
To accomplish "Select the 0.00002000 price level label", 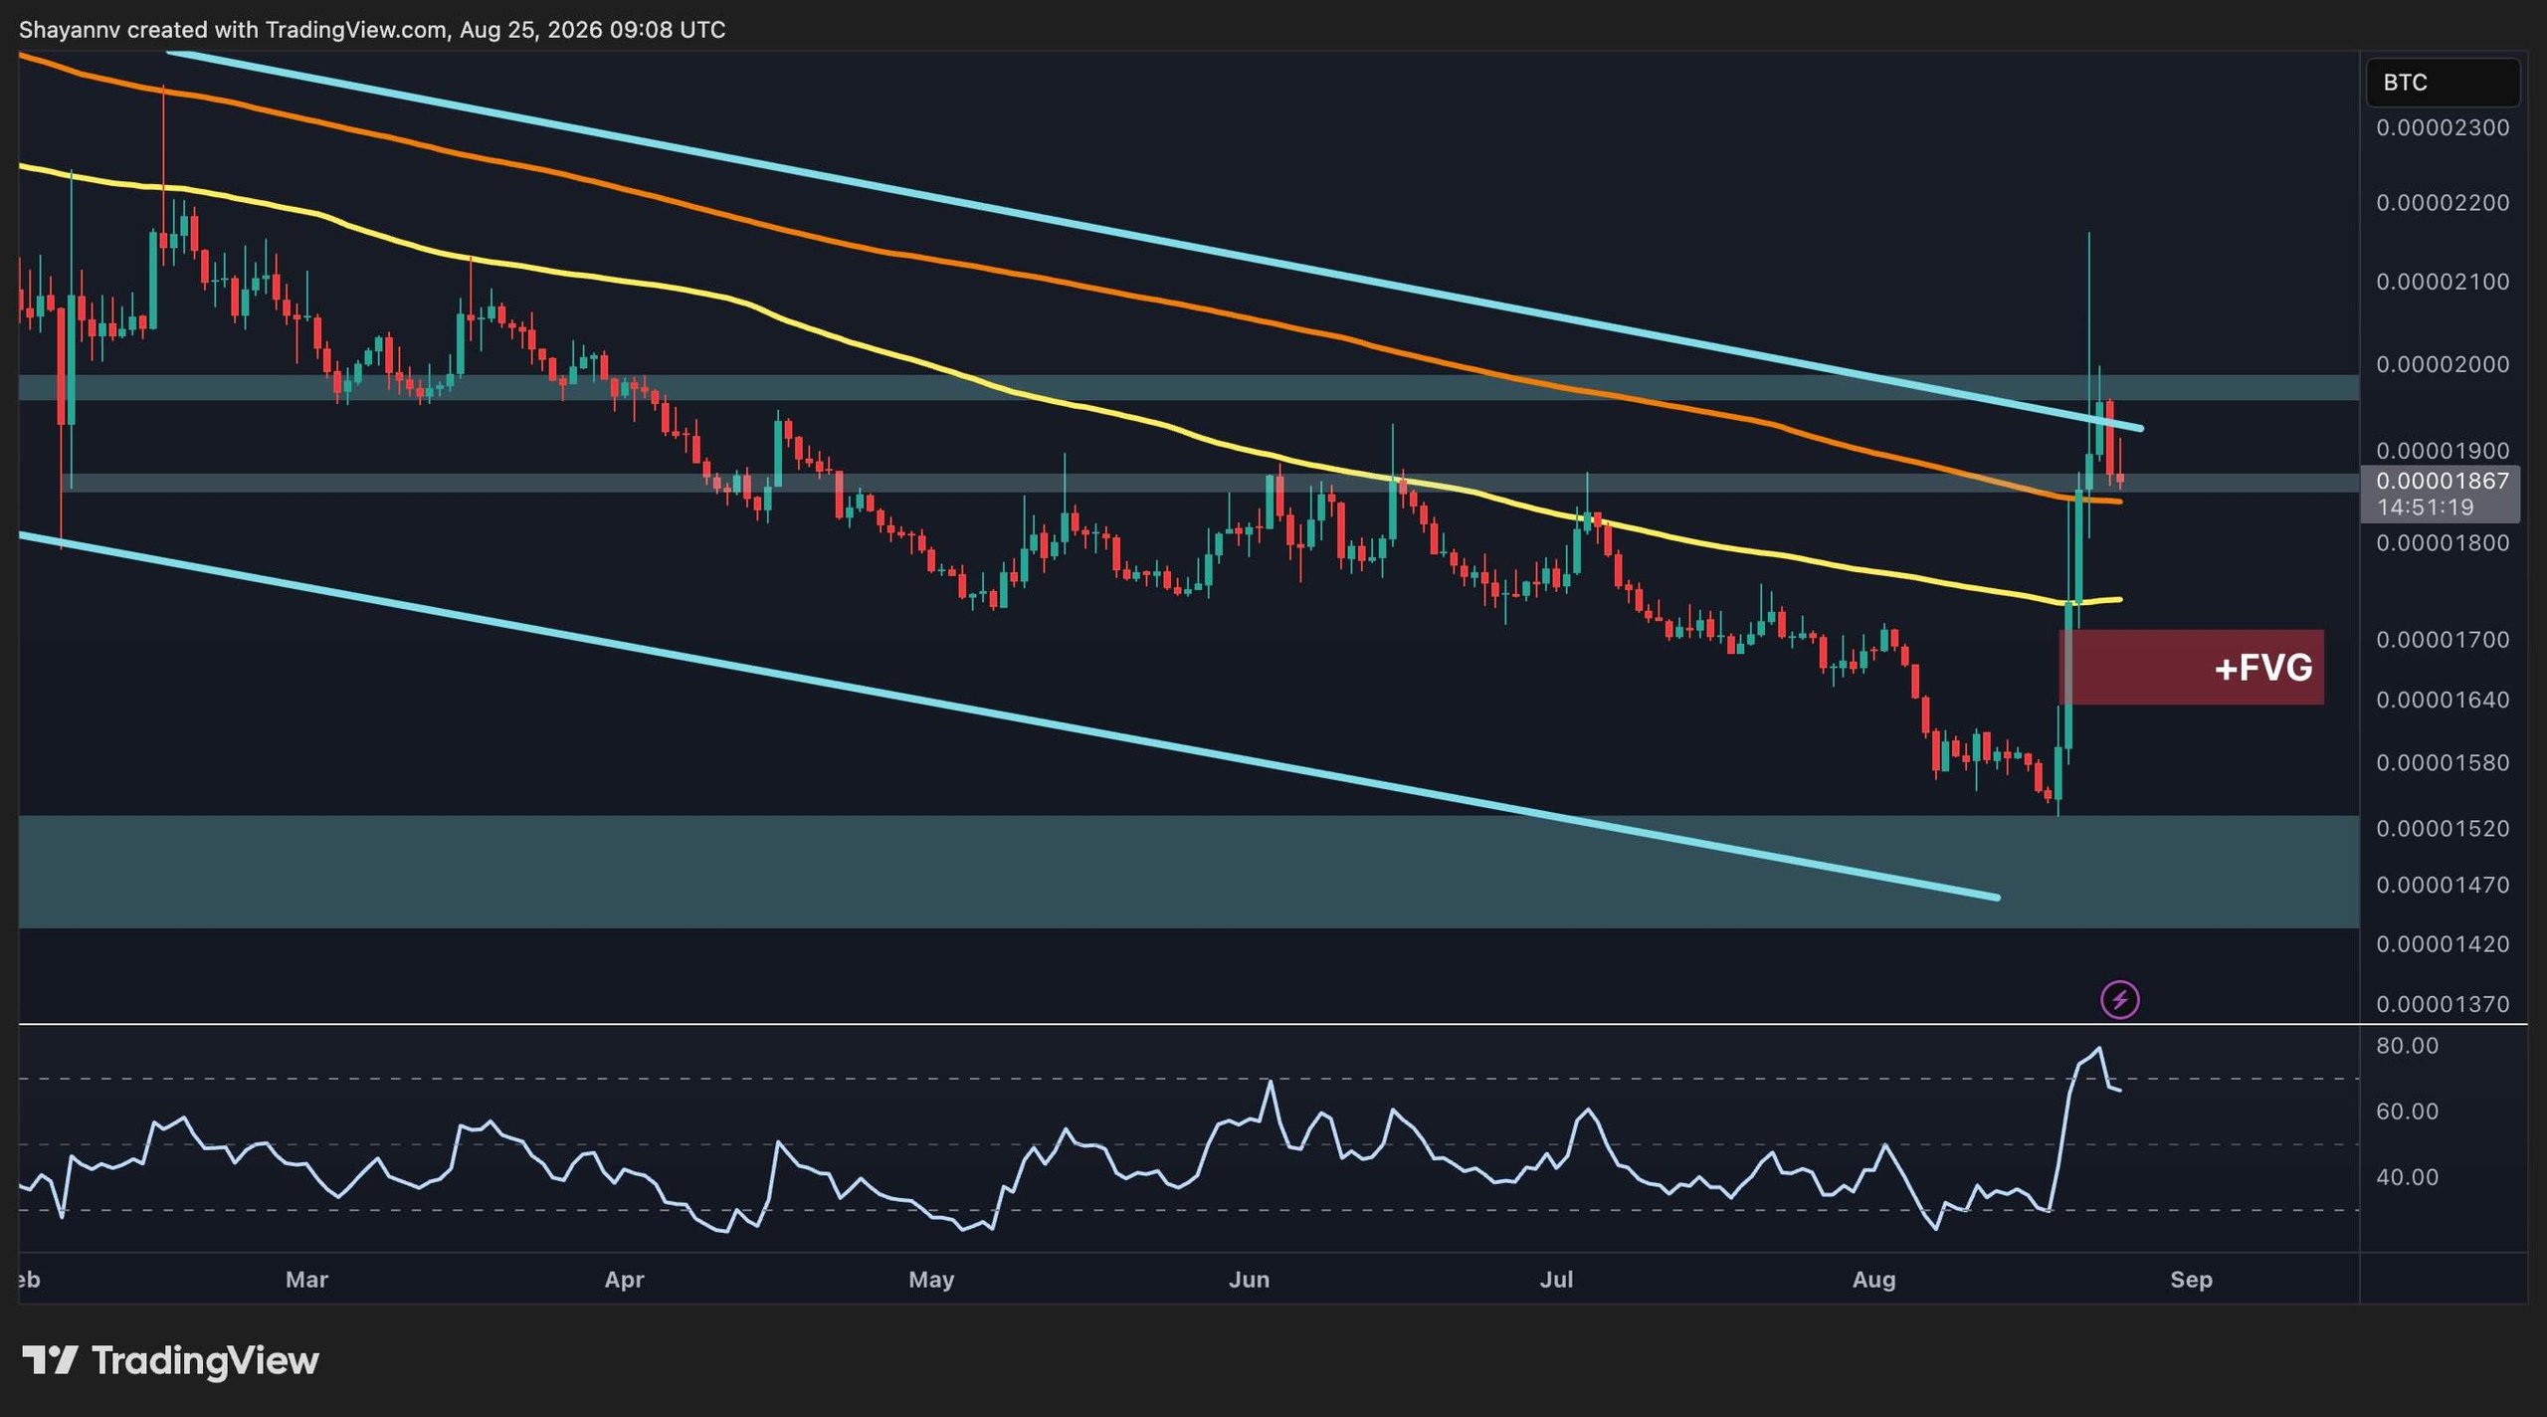I will [2443, 364].
